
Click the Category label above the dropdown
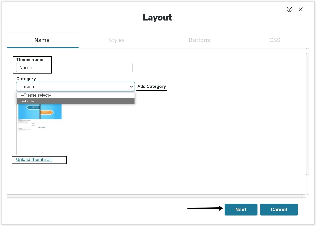tap(26, 79)
